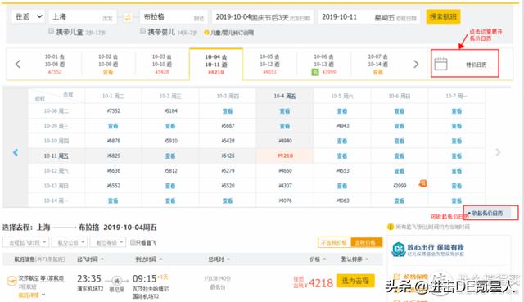Select highlighted ¥4218 calendar cell

(285, 156)
